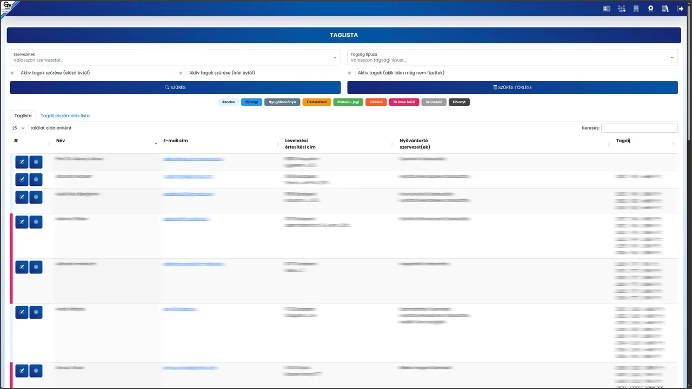Viewport: 692px width, 389px height.
Task: Click the add members group icon
Action: [621, 9]
